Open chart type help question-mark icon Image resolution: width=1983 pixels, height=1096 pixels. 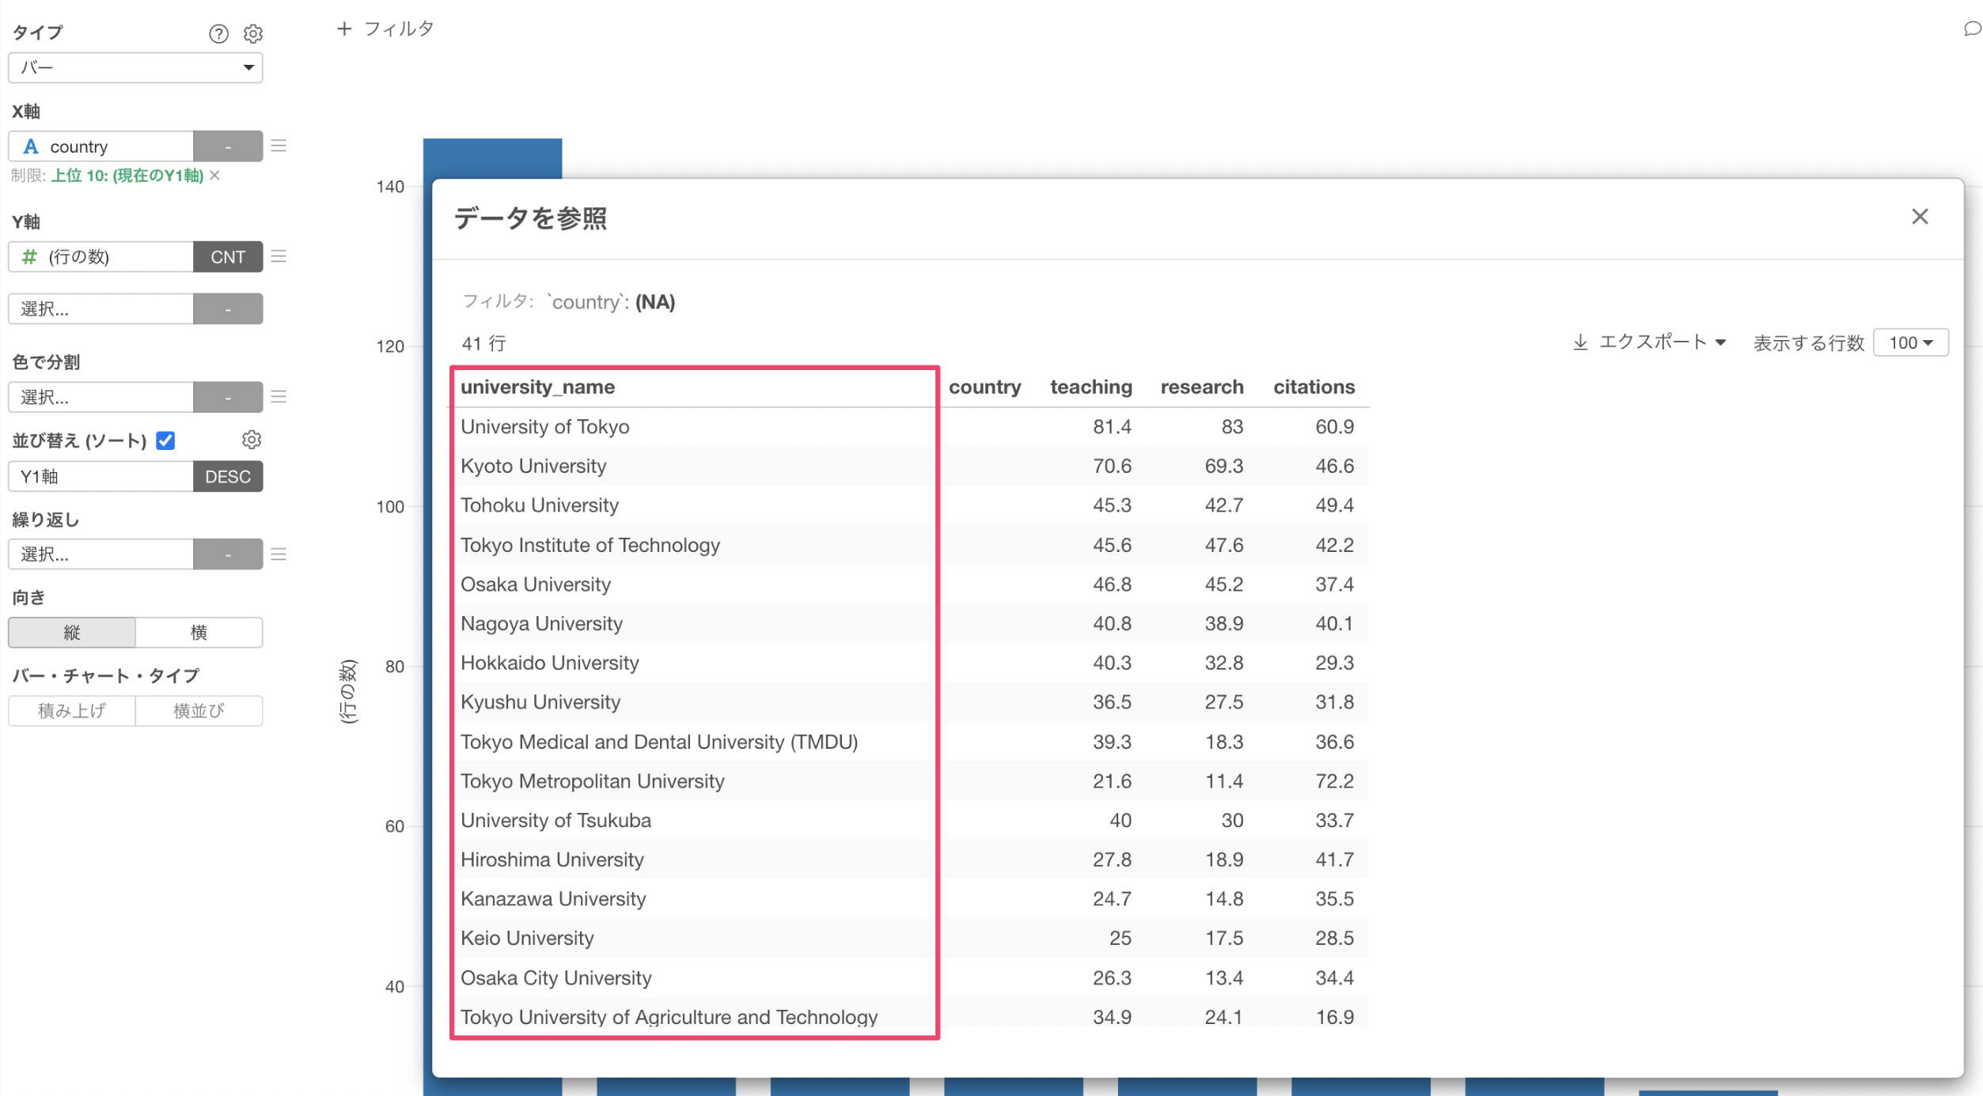click(x=218, y=33)
